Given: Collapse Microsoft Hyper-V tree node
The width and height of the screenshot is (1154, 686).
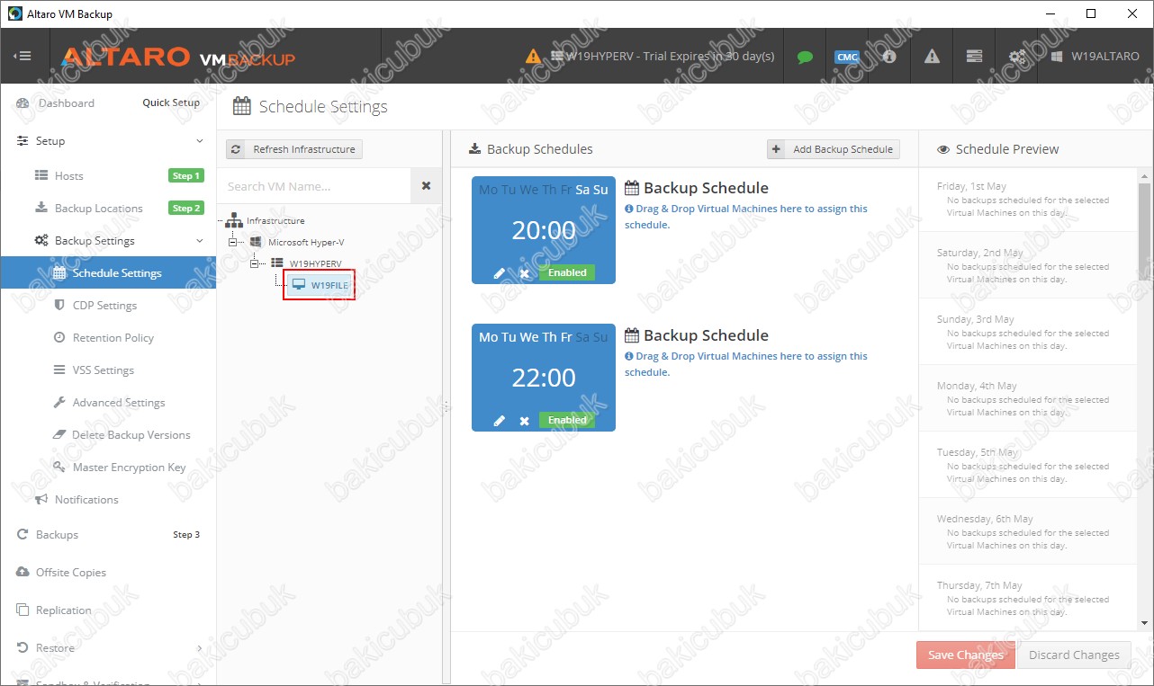Looking at the screenshot, I should [x=233, y=242].
